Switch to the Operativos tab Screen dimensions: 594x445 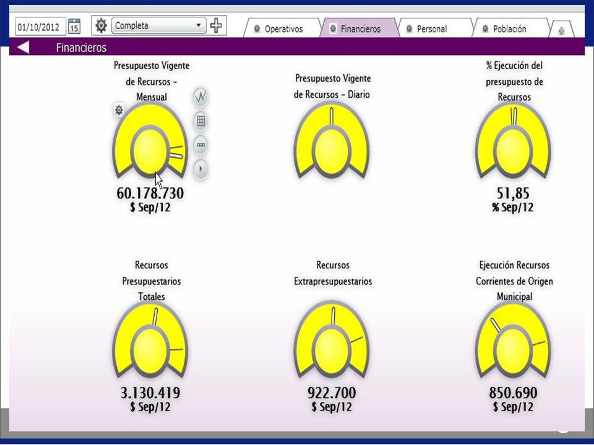(282, 28)
